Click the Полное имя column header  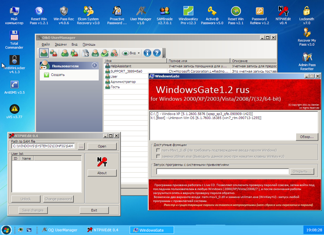tap(199, 61)
